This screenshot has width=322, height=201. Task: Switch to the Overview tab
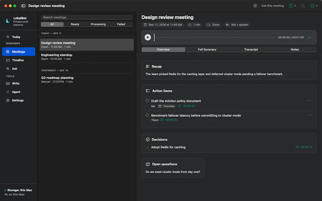tap(163, 50)
